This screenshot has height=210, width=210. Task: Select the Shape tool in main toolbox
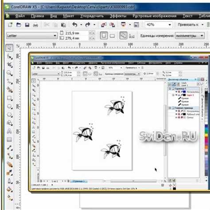point(10,56)
